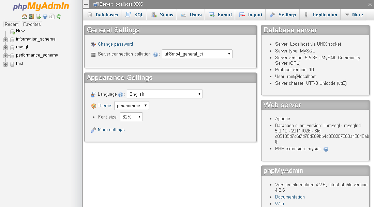374x207 pixels.
Task: Open help icon next to Language
Action: 121,95
